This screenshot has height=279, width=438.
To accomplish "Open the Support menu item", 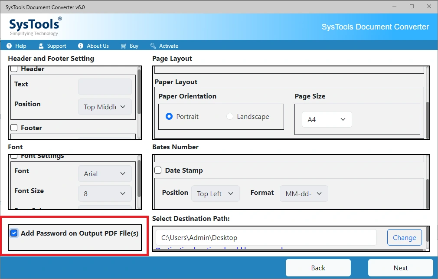I will [52, 46].
